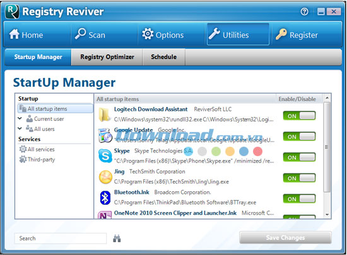Click the Home house icon
Image resolution: width=347 pixels, height=255 pixels.
coord(14,34)
